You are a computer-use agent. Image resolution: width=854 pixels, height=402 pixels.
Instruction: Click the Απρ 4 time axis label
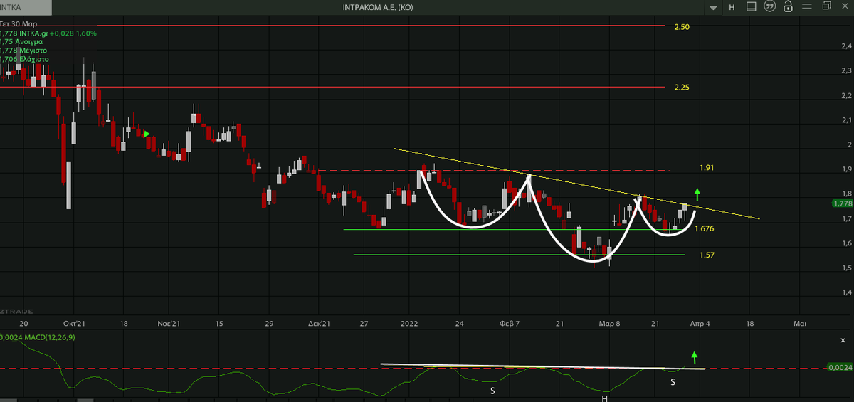point(701,322)
